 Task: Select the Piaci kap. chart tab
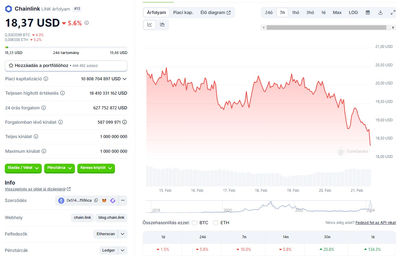coord(183,12)
